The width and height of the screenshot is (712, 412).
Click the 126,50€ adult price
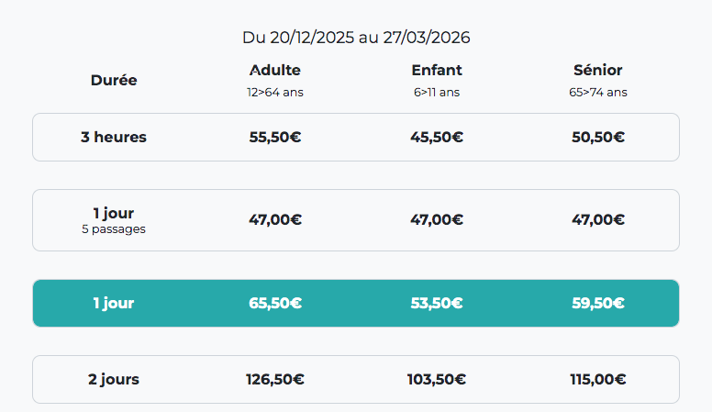(275, 379)
